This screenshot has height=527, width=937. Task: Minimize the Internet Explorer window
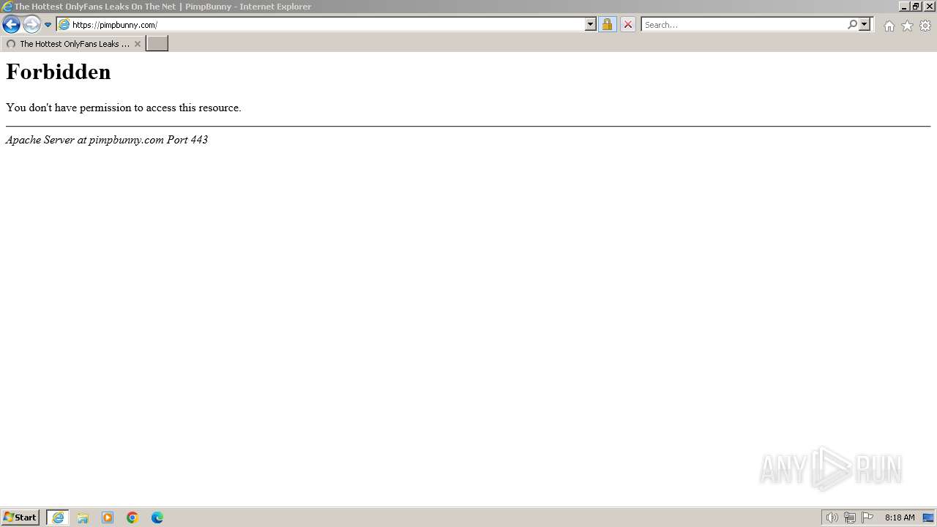(x=905, y=6)
